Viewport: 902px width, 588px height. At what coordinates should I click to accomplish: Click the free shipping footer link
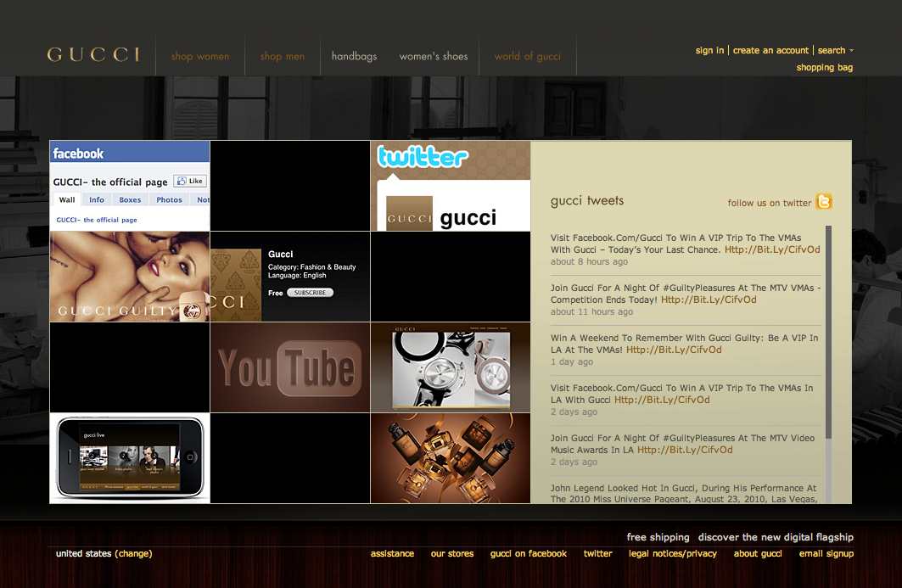pos(658,537)
